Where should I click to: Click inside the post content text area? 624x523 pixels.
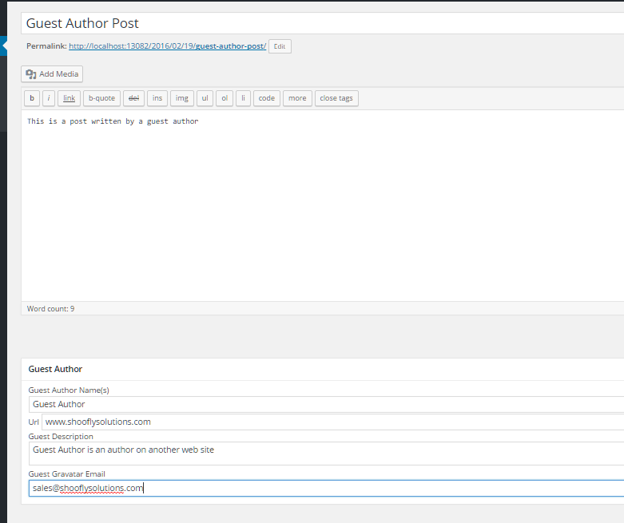tap(322, 205)
